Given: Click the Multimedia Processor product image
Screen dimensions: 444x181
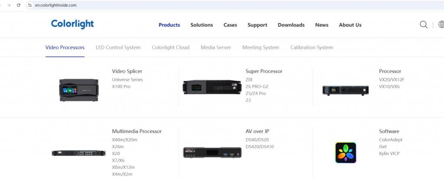Looking at the screenshot, I should [x=78, y=153].
